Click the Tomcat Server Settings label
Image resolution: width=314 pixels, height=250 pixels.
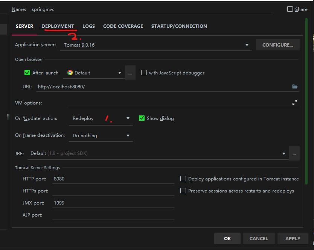37,168
